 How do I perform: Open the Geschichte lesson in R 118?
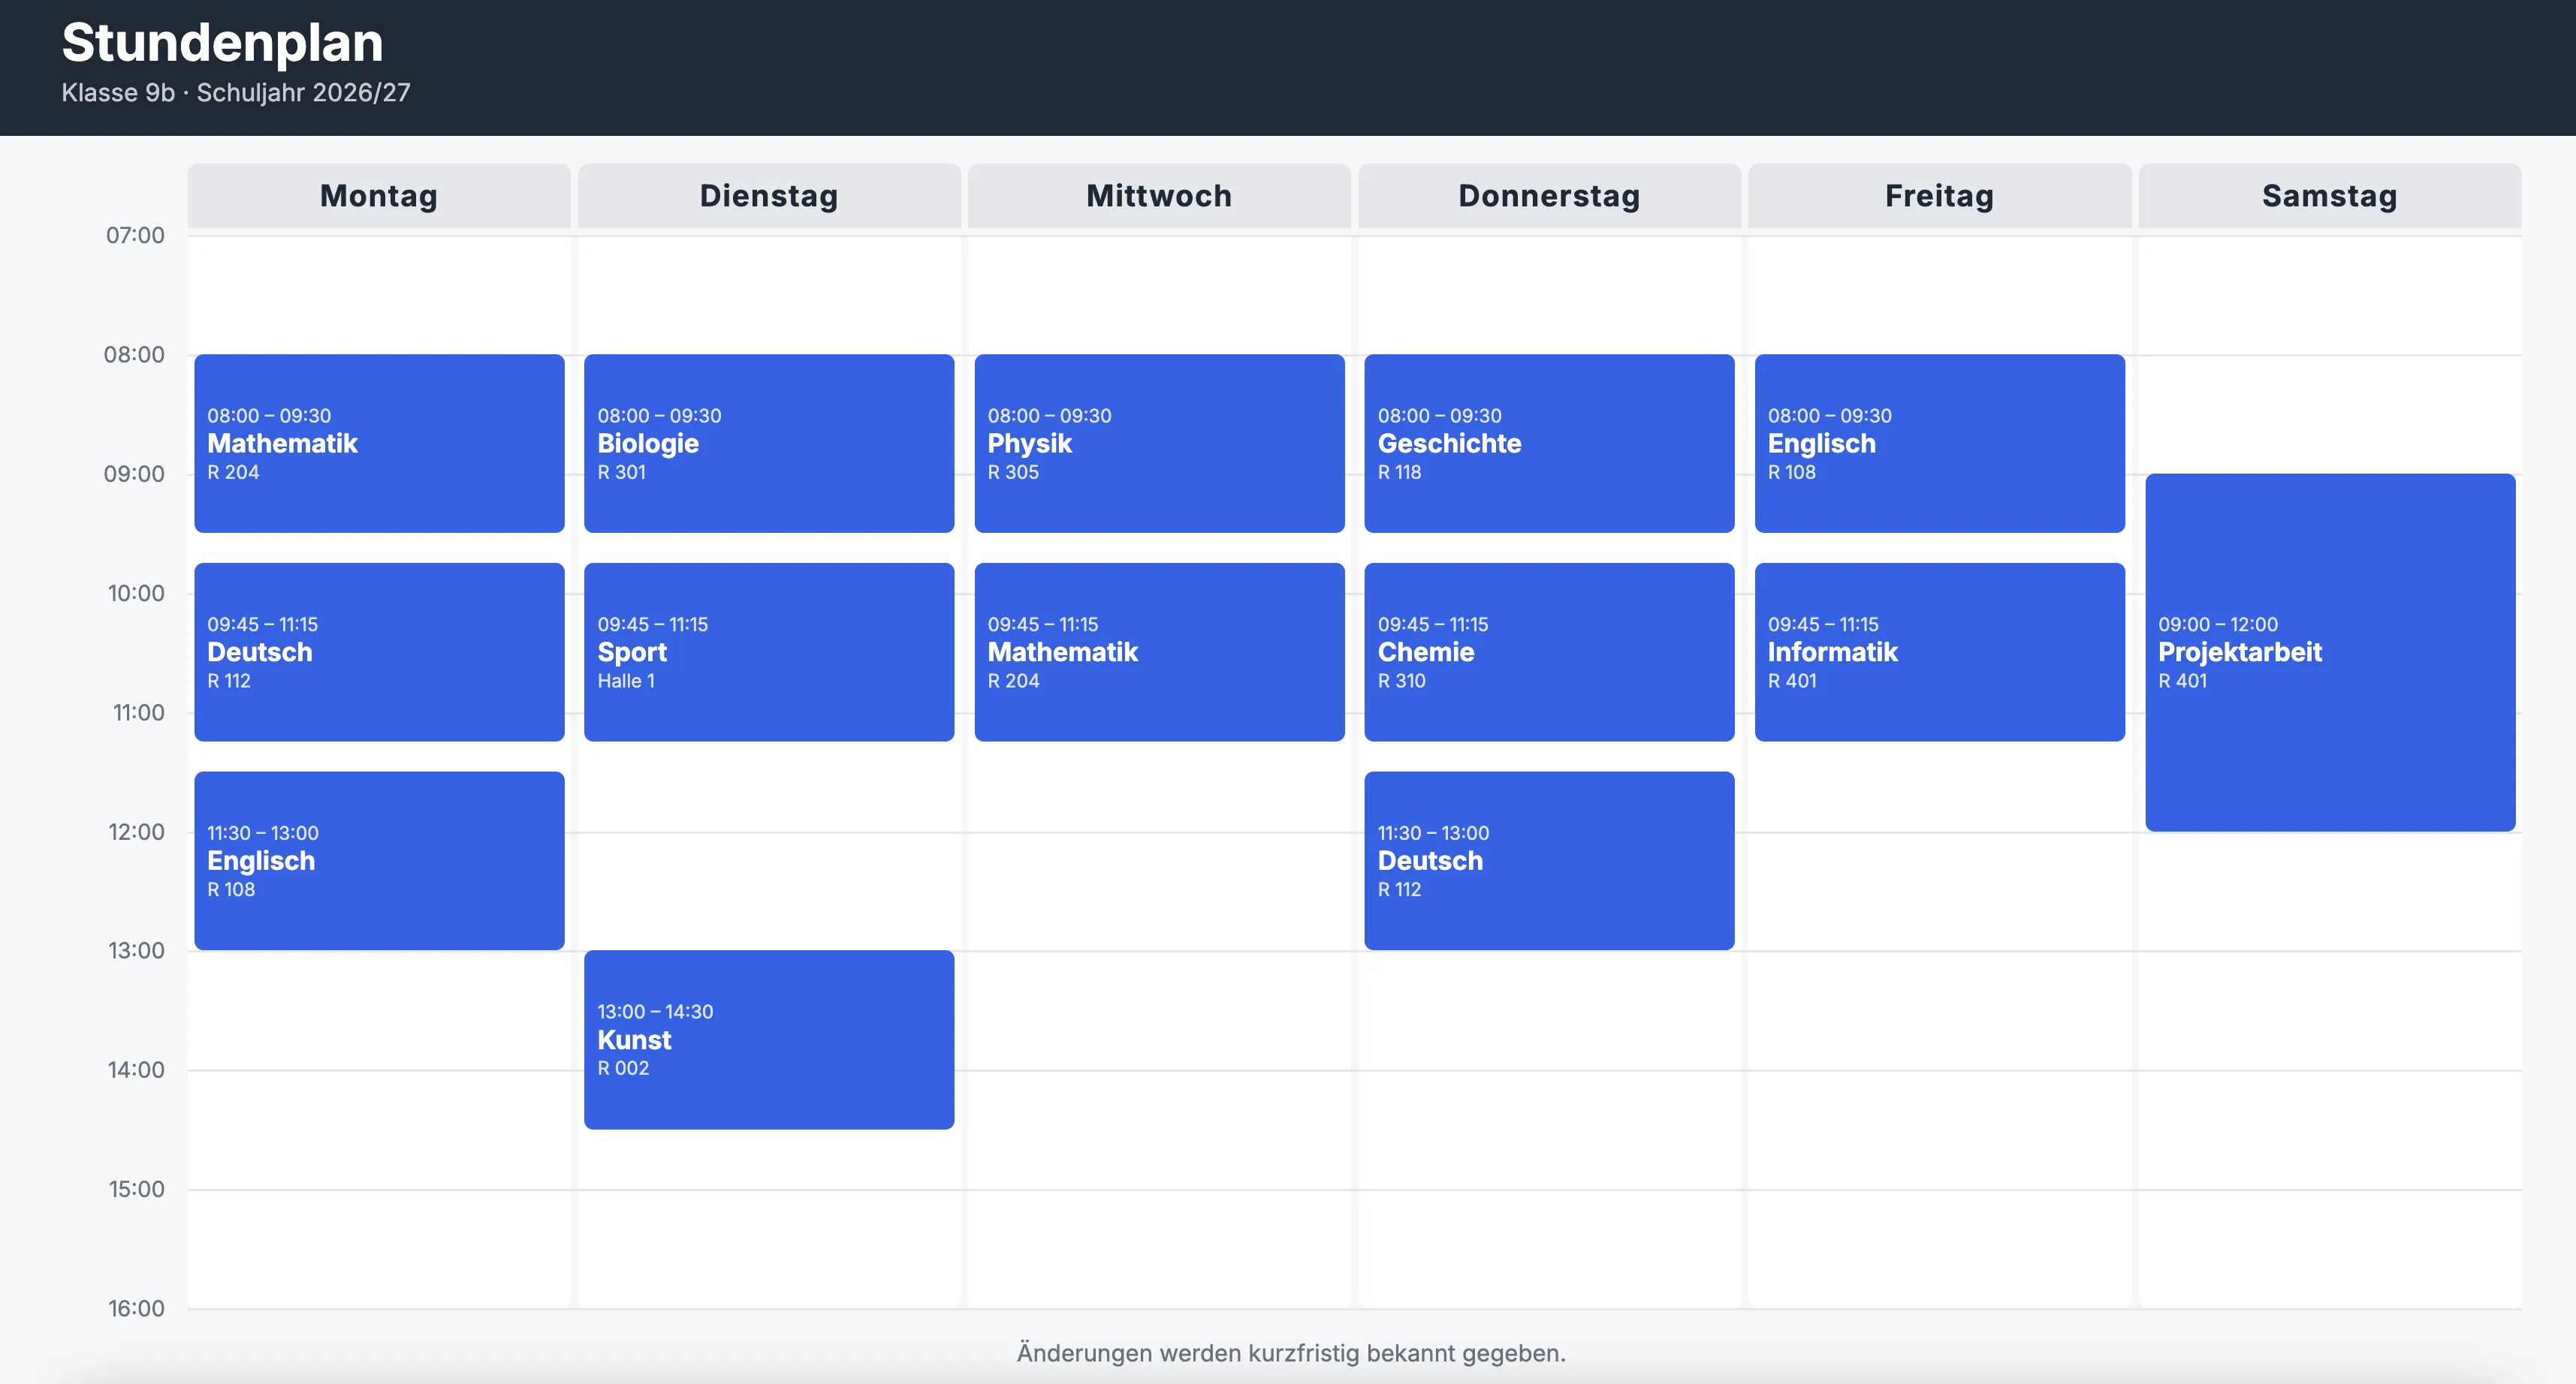pyautogui.click(x=1549, y=443)
